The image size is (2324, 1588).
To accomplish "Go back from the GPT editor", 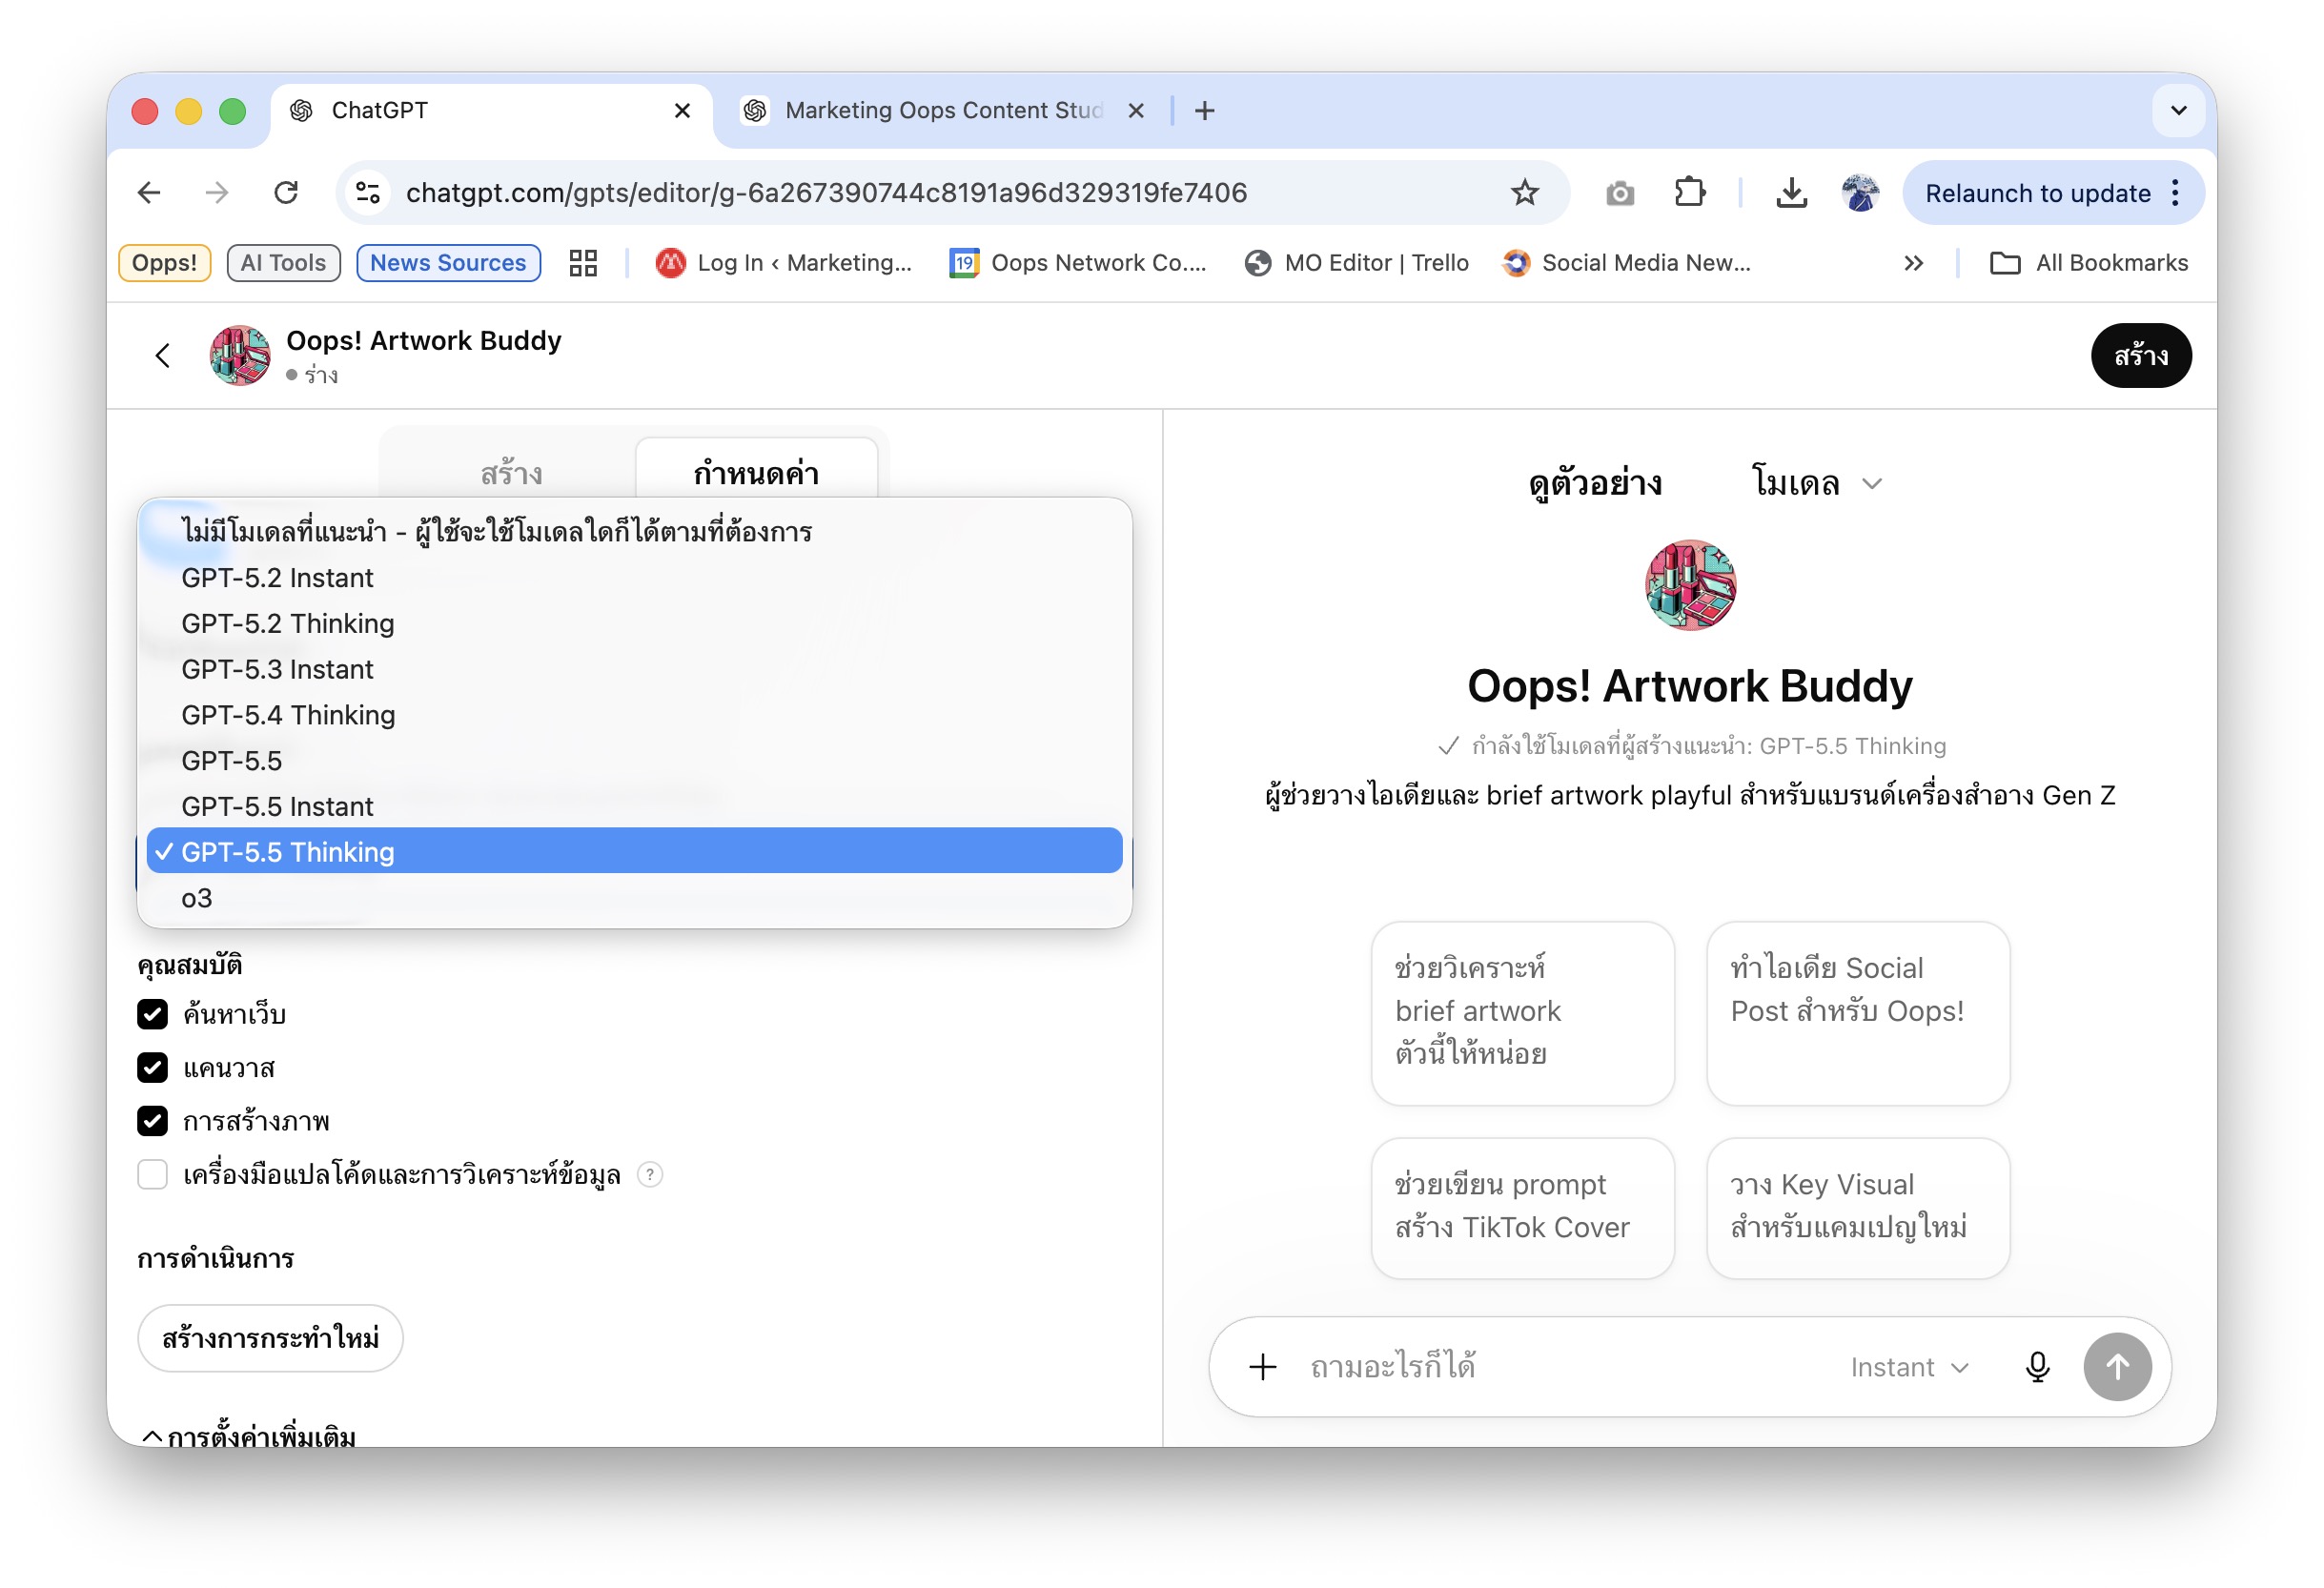I will point(162,355).
